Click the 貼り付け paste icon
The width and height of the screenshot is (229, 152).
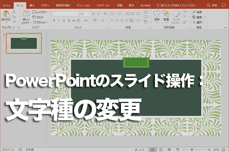tap(6, 14)
